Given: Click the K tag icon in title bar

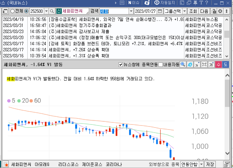Looking at the screenshot, I should 147,3.
